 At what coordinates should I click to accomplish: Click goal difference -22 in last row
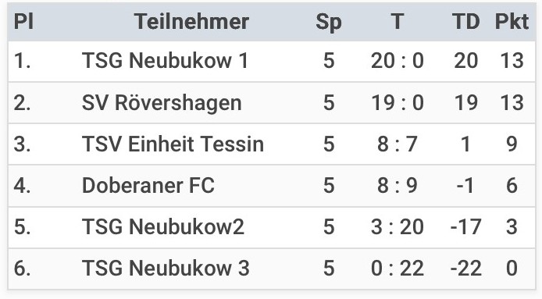coord(466,269)
